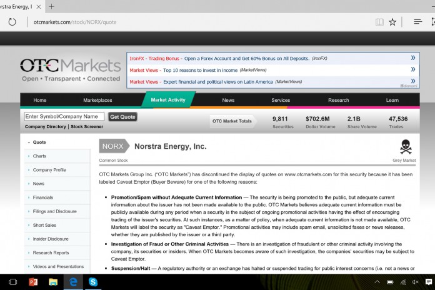The height and width of the screenshot is (290, 435).
Task: Go to Home in navigation bar
Action: [39, 100]
